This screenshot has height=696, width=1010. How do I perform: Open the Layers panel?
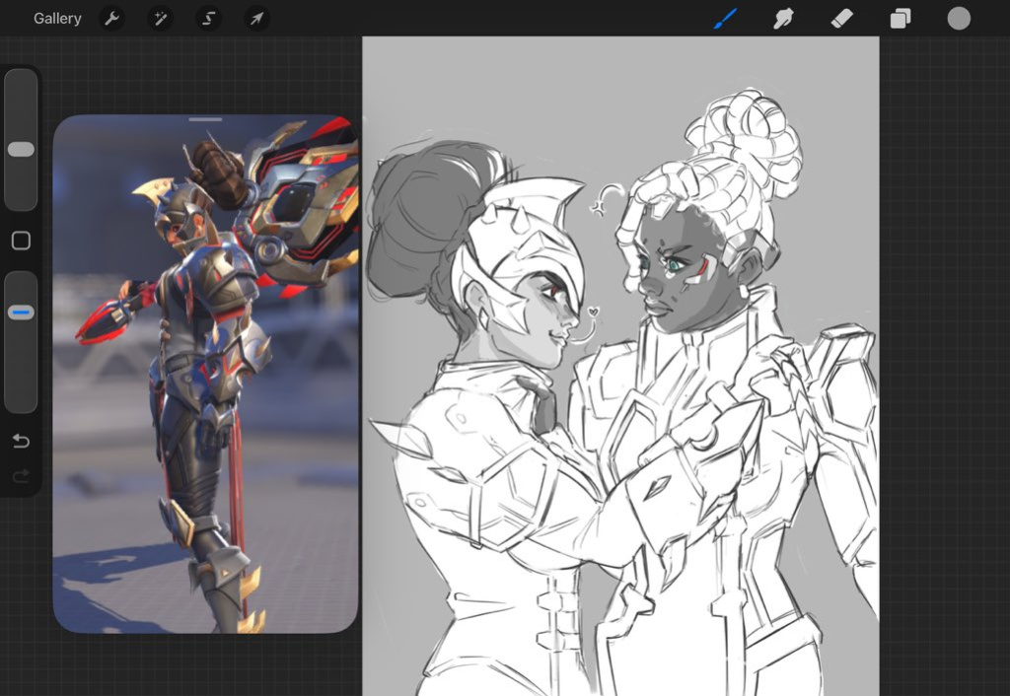point(901,19)
